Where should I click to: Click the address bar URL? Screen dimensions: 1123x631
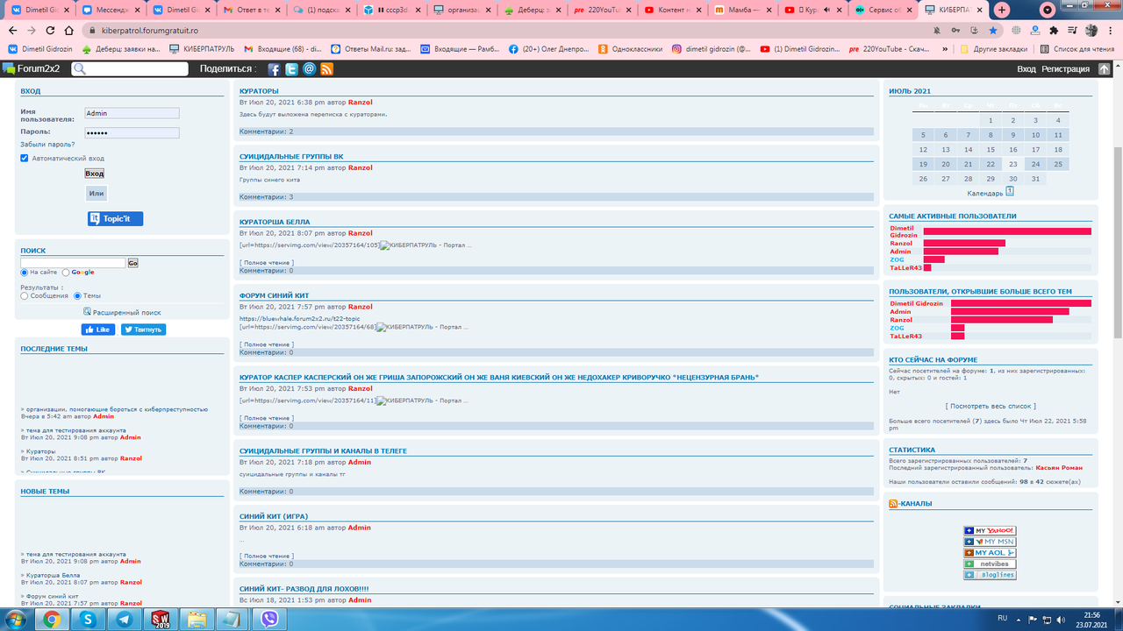click(149, 30)
